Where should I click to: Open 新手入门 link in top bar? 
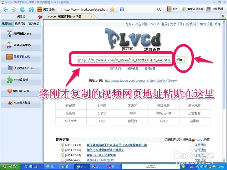click(192, 24)
